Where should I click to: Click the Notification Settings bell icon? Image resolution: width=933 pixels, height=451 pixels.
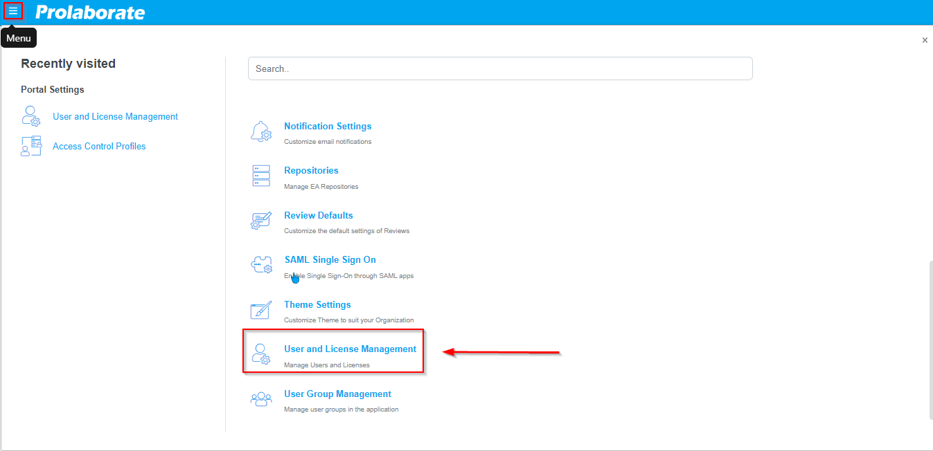click(x=261, y=132)
